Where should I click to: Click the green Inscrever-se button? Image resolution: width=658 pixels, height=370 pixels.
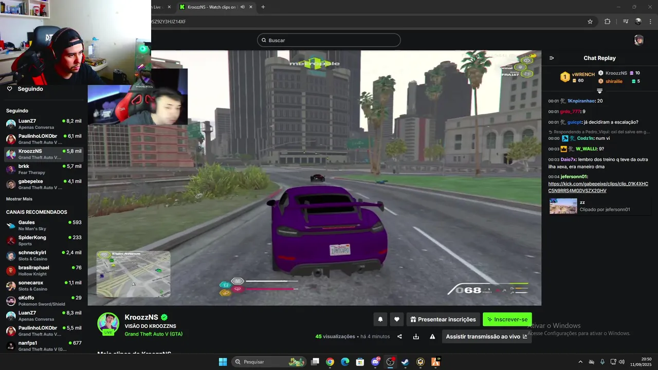coord(507,319)
